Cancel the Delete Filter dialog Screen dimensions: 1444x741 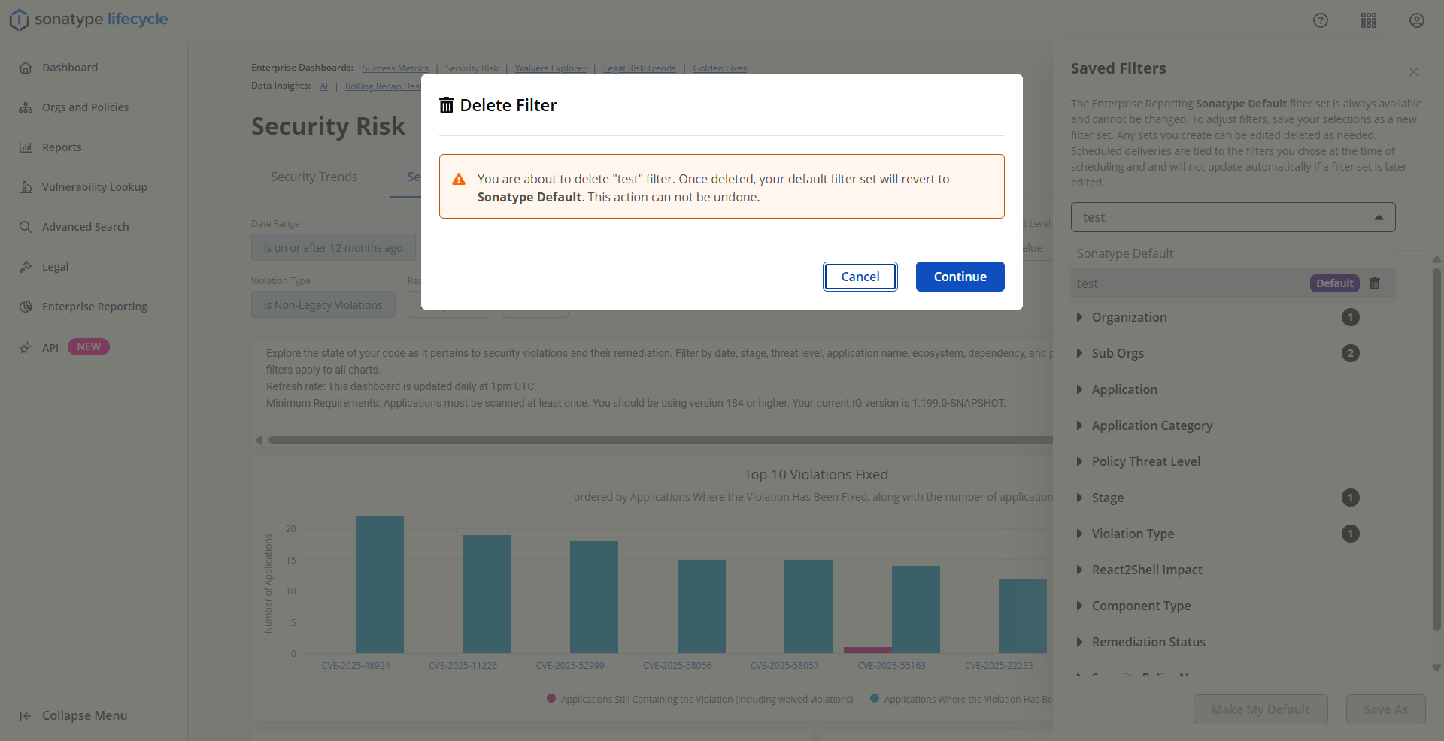click(860, 277)
